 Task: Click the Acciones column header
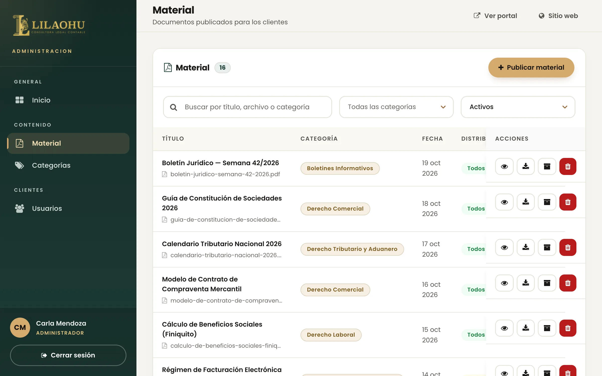(512, 139)
